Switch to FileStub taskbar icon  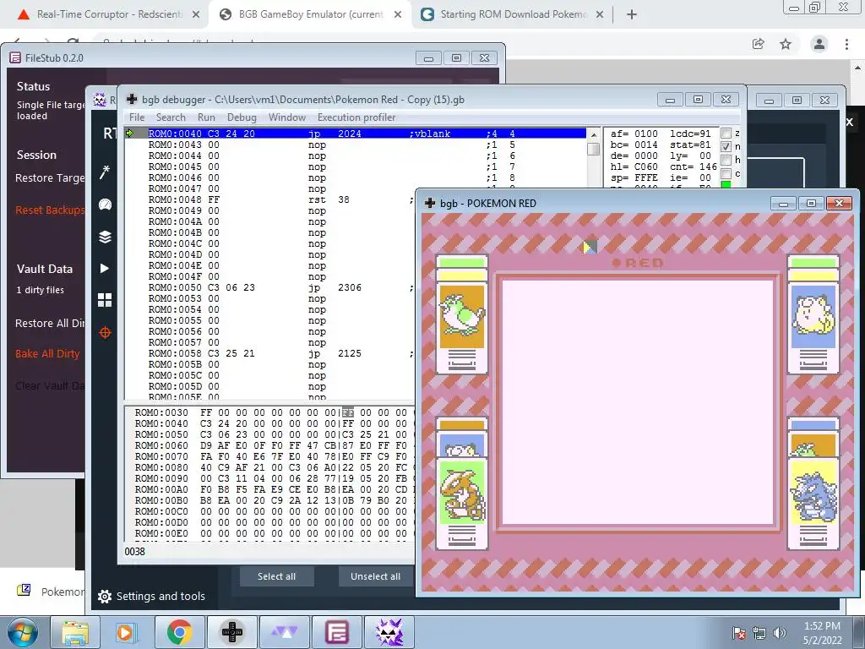[336, 632]
